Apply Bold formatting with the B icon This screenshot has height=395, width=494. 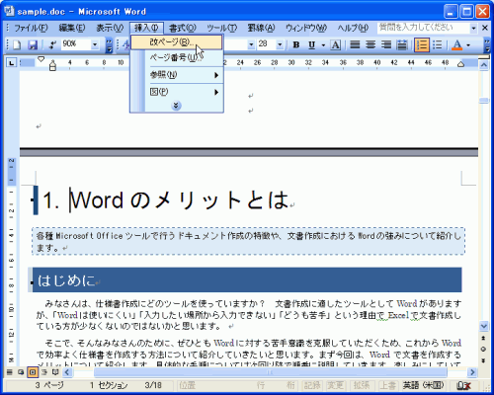296,44
